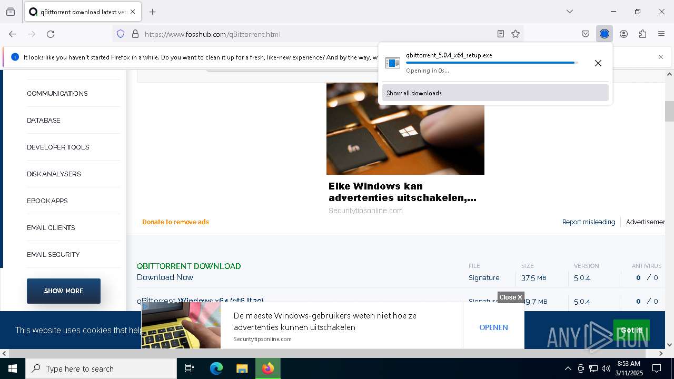Image resolution: width=674 pixels, height=379 pixels.
Task: Click the horizontal scrollbar right arrow
Action: [x=661, y=354]
